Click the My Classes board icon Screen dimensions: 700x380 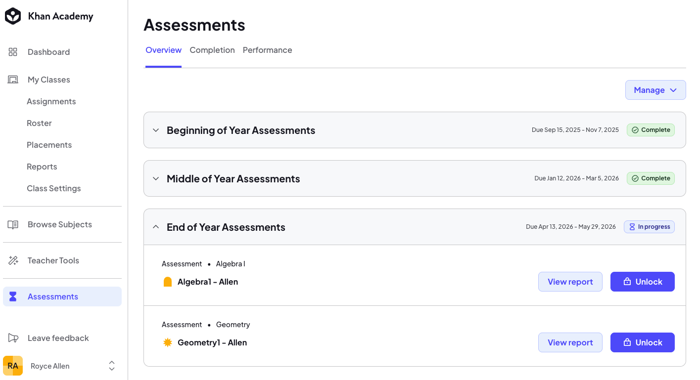coord(13,80)
